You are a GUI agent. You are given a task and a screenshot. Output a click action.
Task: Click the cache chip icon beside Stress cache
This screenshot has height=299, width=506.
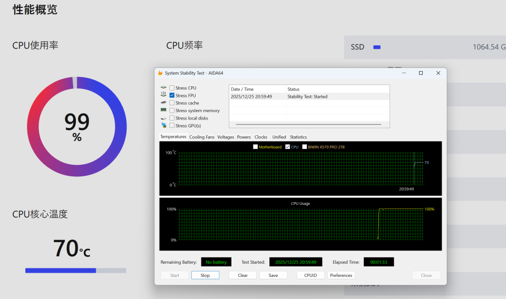point(163,103)
